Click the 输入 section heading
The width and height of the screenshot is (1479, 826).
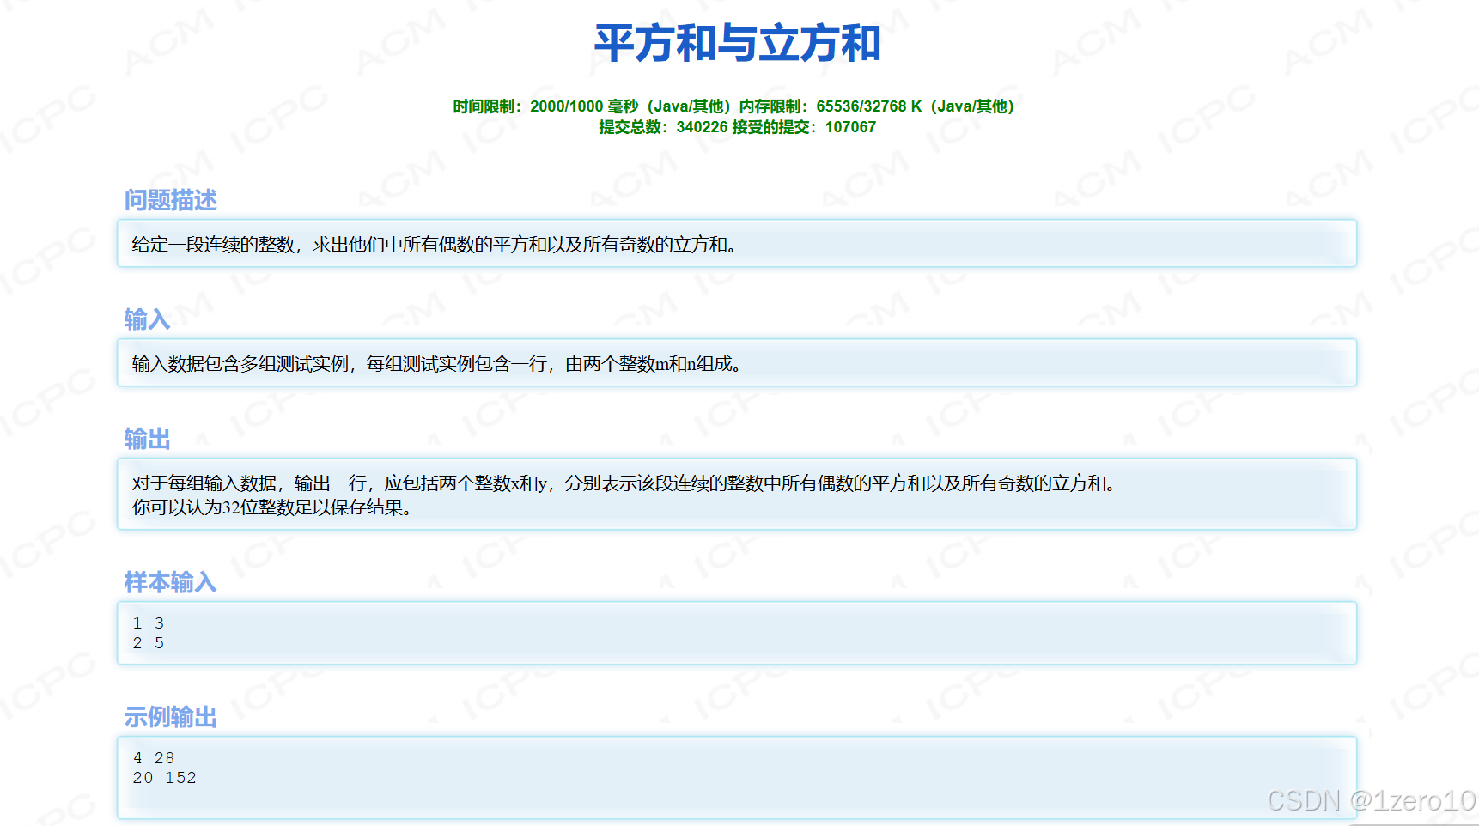point(147,319)
